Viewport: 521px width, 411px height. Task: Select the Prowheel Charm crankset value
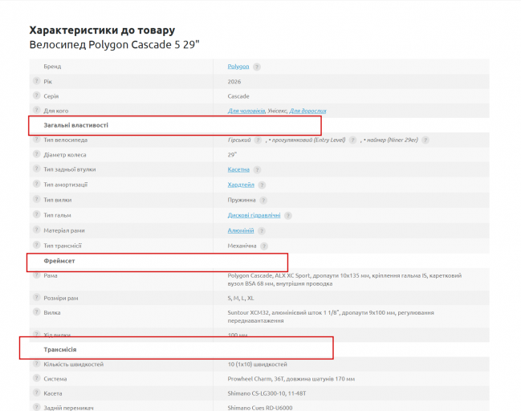(291, 379)
